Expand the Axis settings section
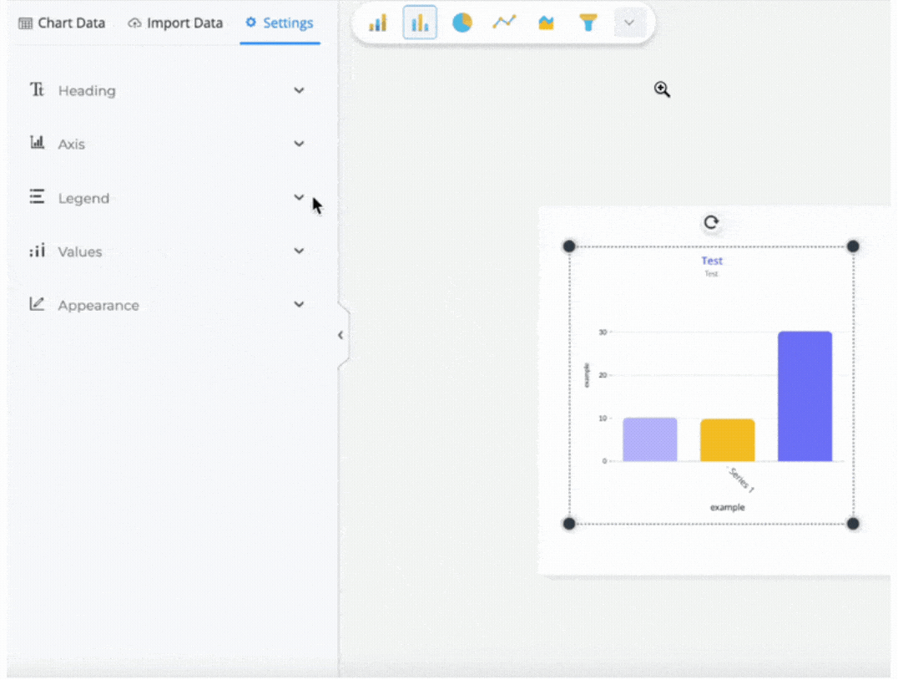 coord(299,144)
